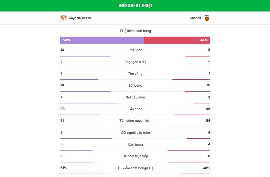
Task: Open the Valencia team name link
Action: 195,18
